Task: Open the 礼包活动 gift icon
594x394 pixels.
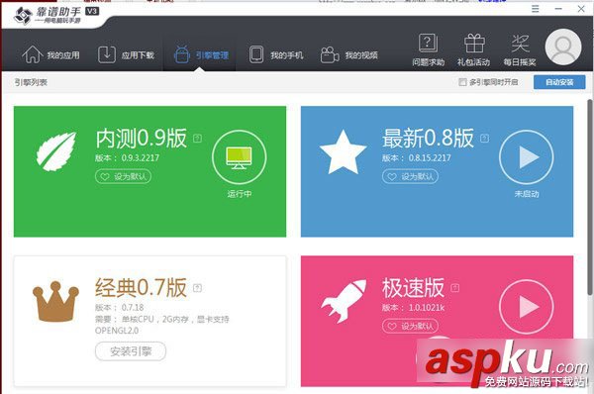Action: (x=473, y=49)
